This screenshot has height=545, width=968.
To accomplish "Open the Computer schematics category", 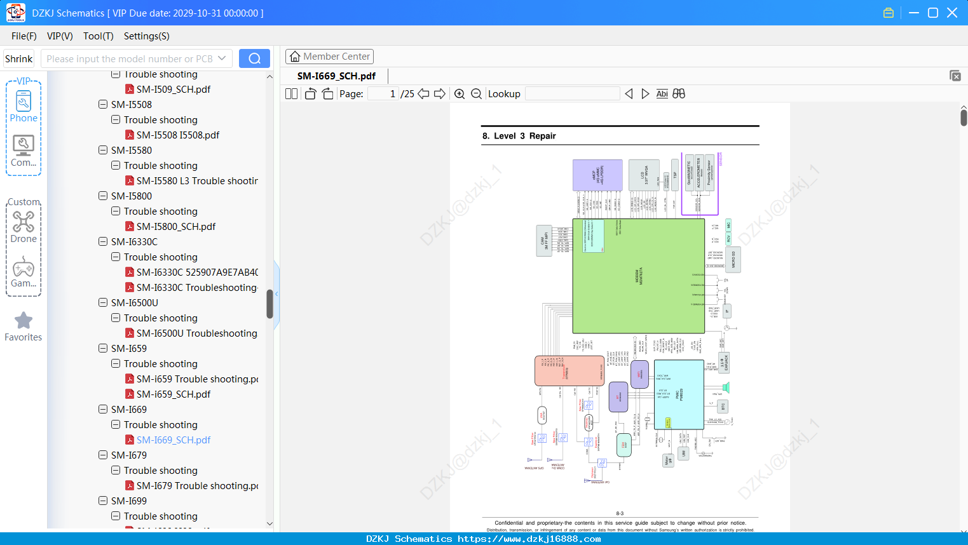I will pos(24,151).
